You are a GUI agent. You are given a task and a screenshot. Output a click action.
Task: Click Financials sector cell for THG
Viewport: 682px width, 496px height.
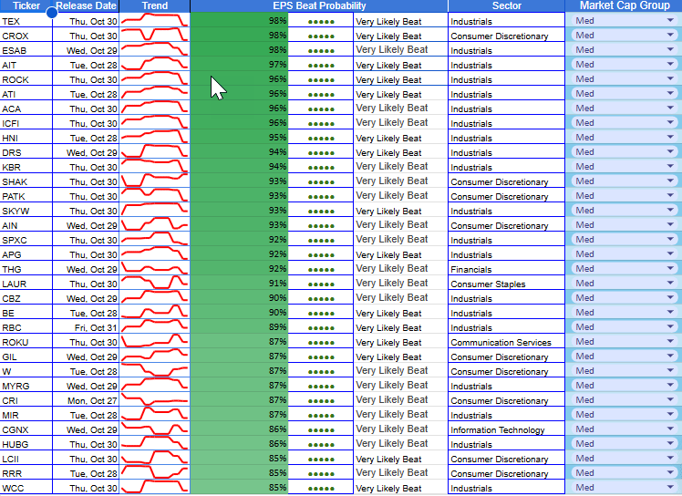(x=507, y=269)
